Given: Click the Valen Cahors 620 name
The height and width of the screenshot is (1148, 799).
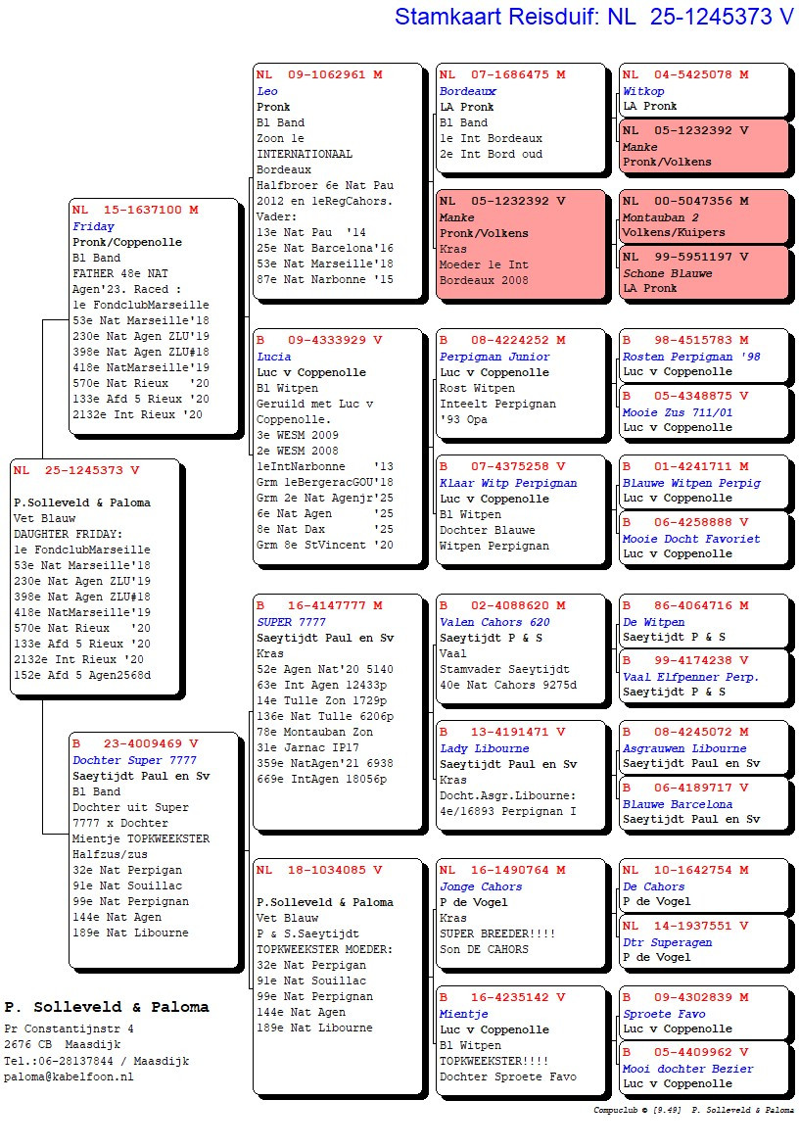Looking at the screenshot, I should coord(494,622).
